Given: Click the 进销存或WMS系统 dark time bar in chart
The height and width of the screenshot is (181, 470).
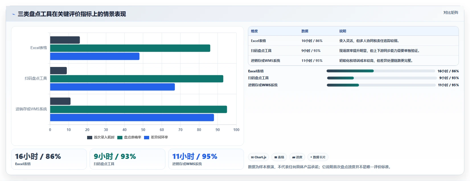Looking at the screenshot, I should point(60,101).
